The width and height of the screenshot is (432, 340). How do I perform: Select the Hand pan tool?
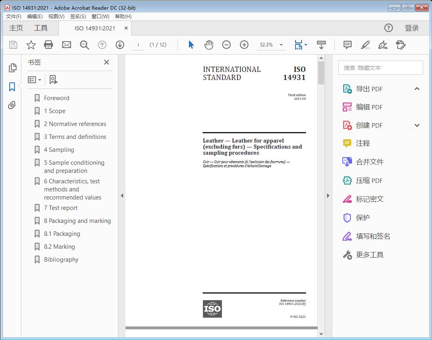[x=209, y=45]
